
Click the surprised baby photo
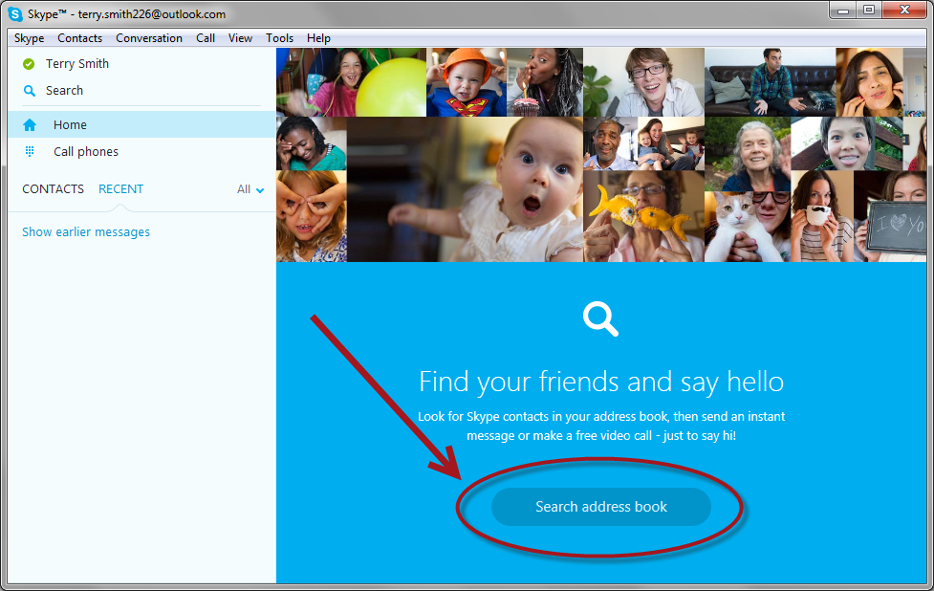tap(465, 189)
